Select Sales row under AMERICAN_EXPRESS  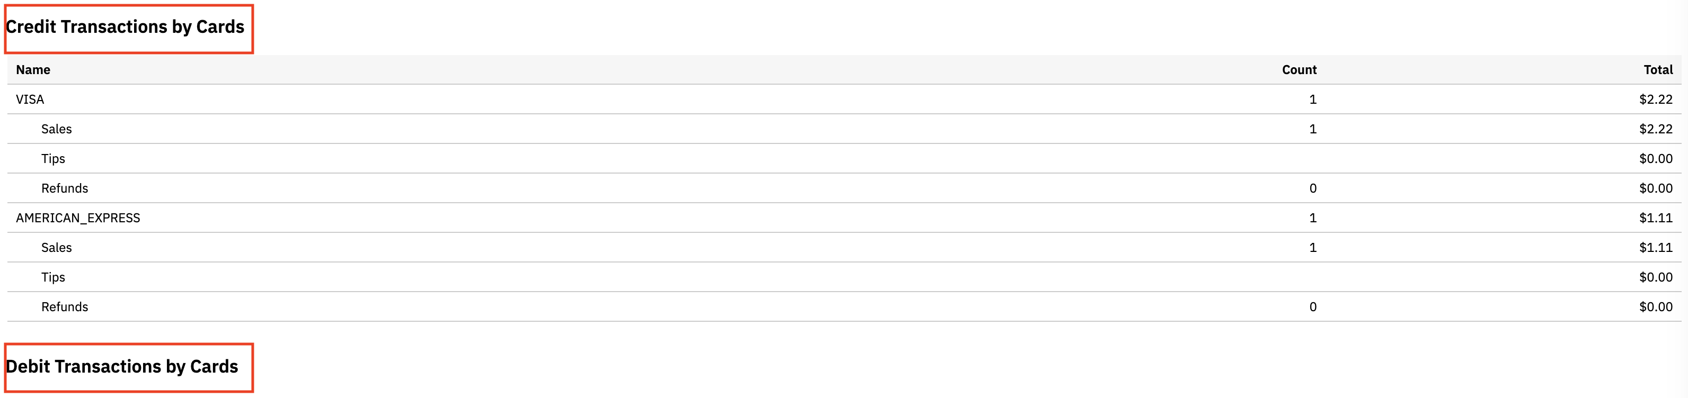pos(844,248)
